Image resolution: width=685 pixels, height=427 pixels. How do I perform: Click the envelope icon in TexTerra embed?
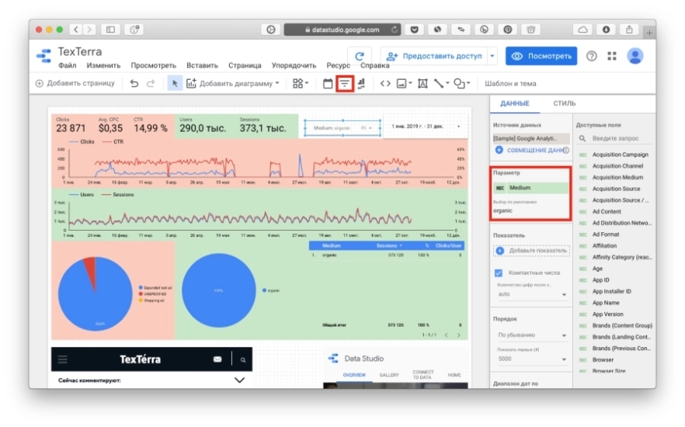click(217, 359)
